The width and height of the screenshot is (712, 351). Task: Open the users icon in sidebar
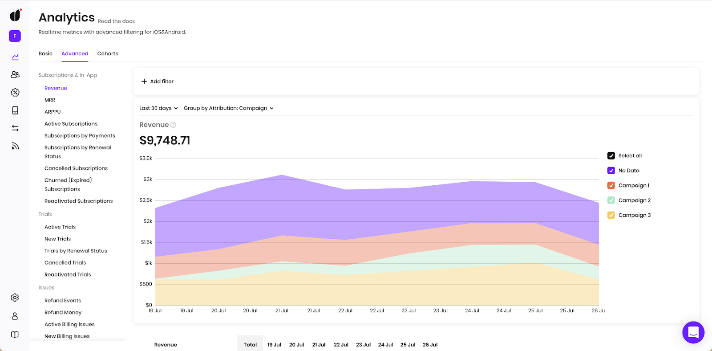pos(15,75)
